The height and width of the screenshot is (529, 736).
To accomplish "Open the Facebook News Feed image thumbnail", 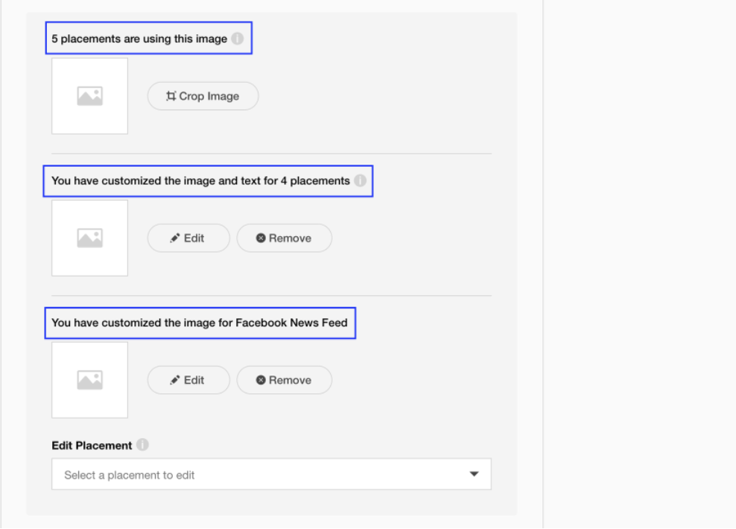I will [x=89, y=380].
